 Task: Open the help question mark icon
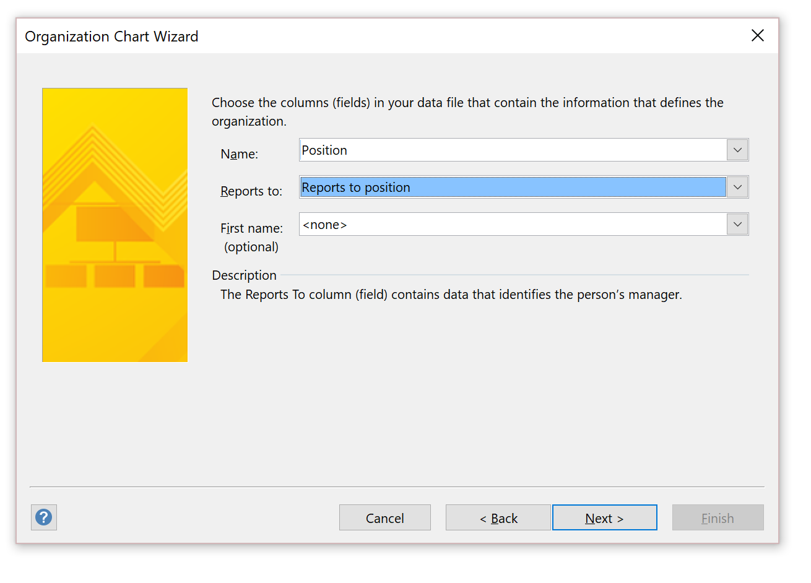[44, 517]
